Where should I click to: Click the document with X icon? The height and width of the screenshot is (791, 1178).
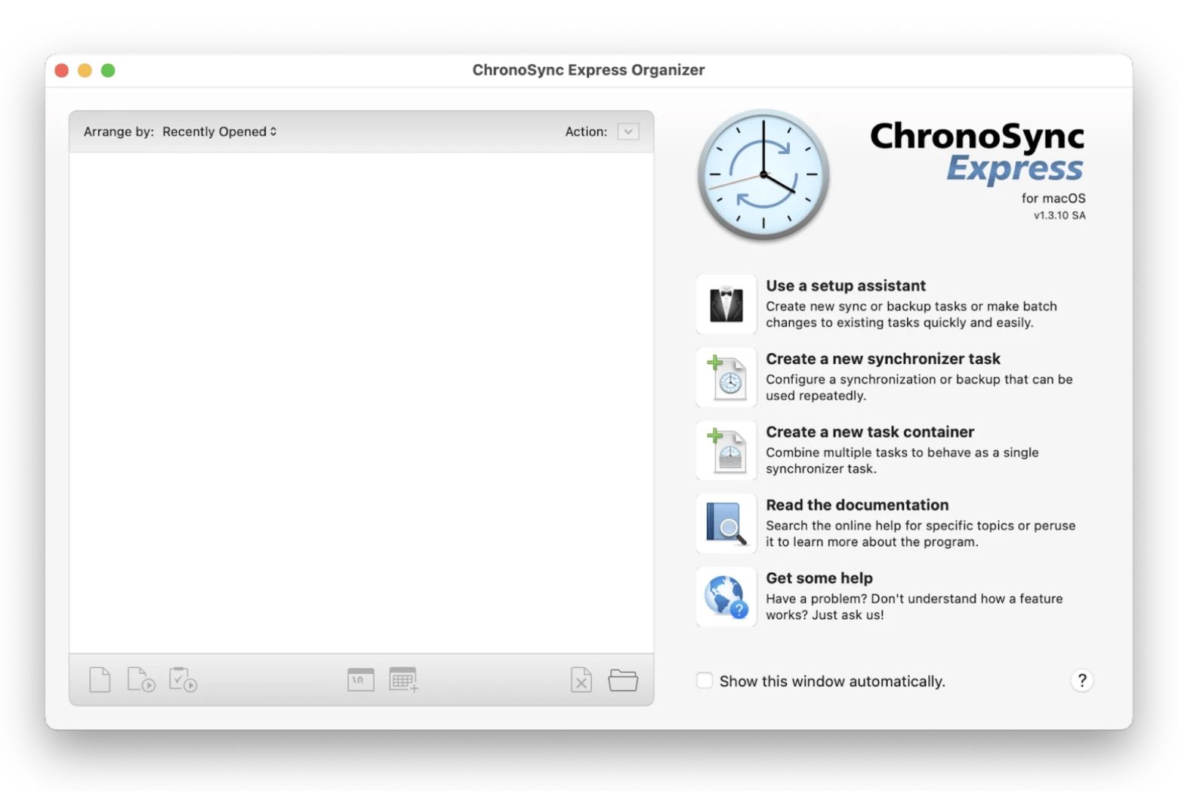581,680
